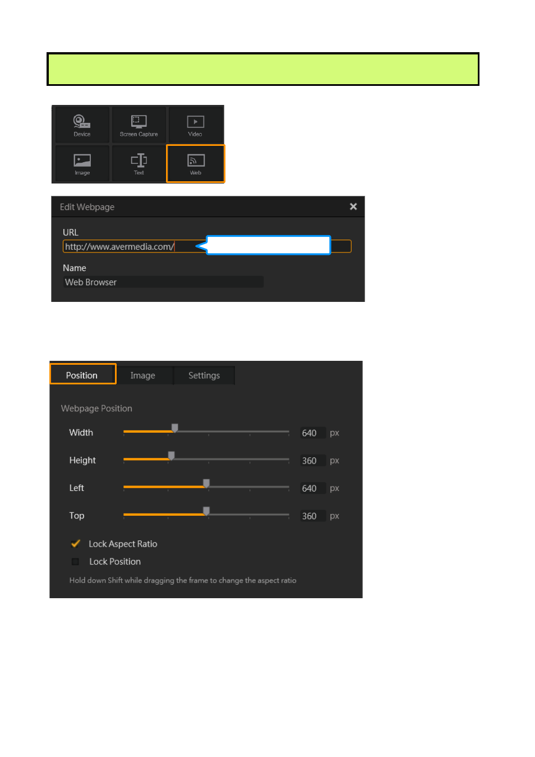Screen dimensions: 535x757
Task: Go to the Settings tab
Action: 204,375
